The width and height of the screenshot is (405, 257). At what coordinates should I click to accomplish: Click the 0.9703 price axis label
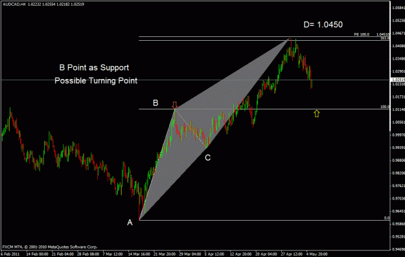click(x=399, y=198)
